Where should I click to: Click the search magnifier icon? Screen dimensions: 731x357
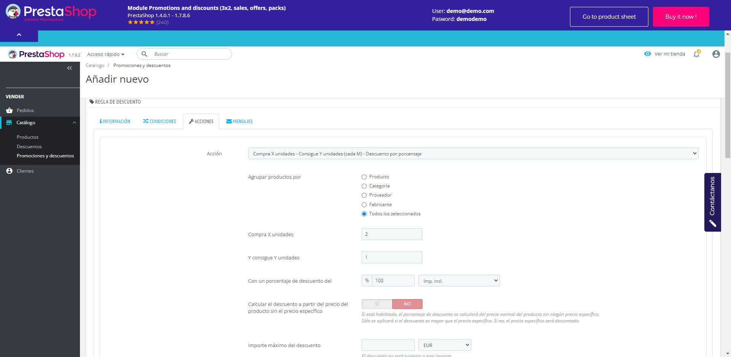click(144, 54)
